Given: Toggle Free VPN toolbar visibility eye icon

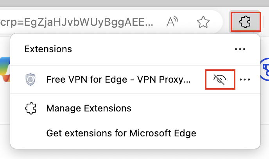Looking at the screenshot, I should click(220, 79).
